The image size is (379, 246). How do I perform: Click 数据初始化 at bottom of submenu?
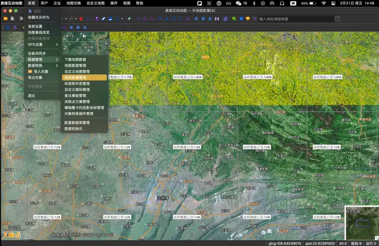point(74,128)
